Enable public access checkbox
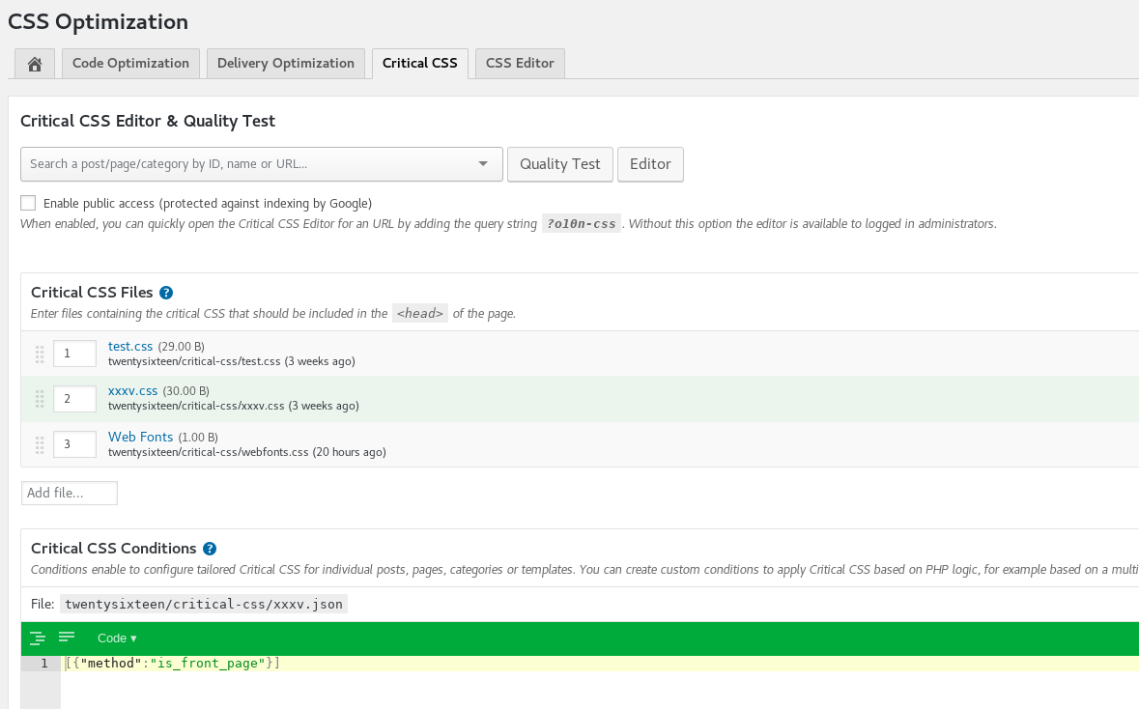The image size is (1139, 709). [x=28, y=203]
